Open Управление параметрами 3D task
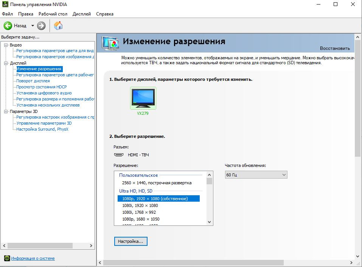The width and height of the screenshot is (362, 267). (44, 123)
